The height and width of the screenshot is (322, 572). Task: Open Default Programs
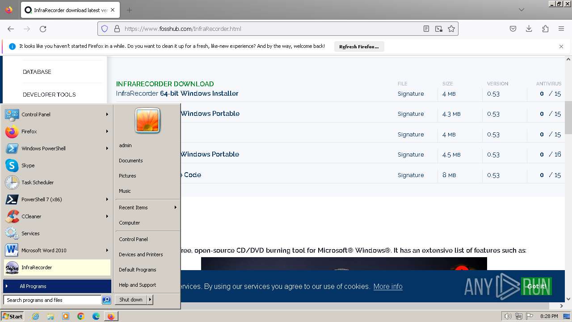147,270
